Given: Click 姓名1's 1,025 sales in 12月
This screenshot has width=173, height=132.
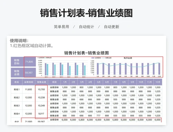Looking at the screenshot, I should click(x=157, y=91).
